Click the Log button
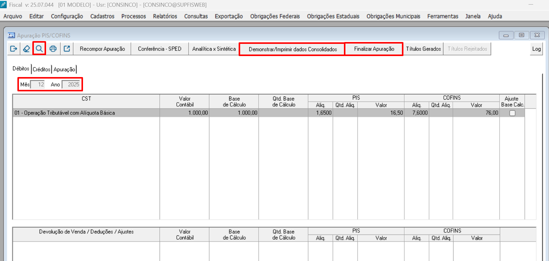Viewport: 549px width, 261px height. (536, 49)
